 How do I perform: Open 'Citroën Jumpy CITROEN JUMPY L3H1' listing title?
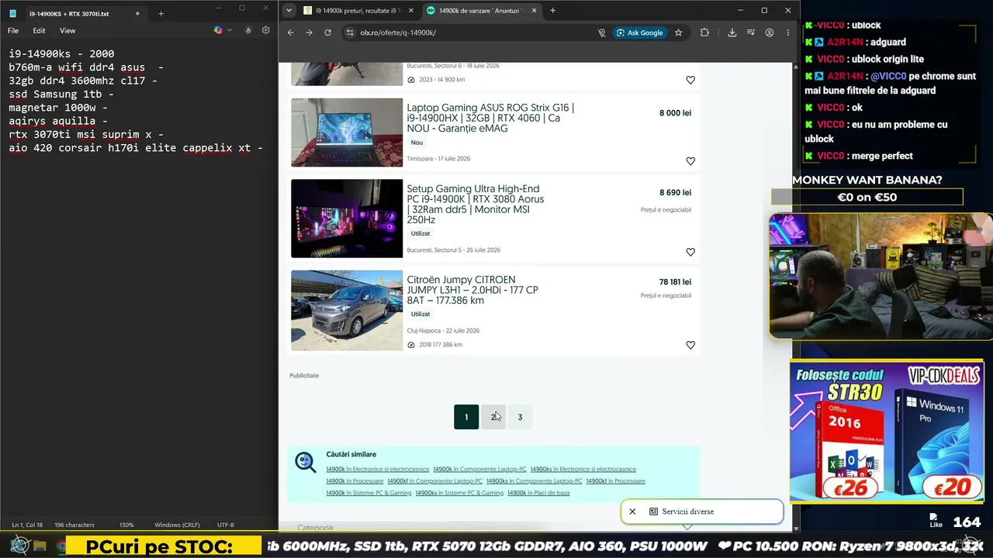[x=472, y=290]
